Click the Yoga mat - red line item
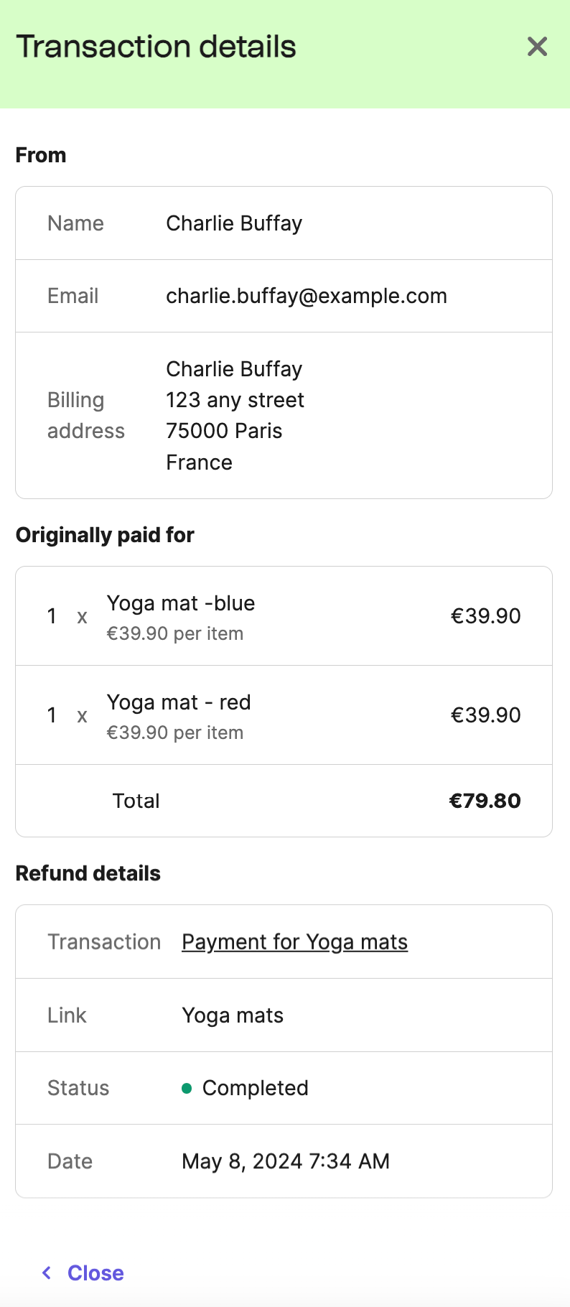This screenshot has width=570, height=1307. (179, 702)
